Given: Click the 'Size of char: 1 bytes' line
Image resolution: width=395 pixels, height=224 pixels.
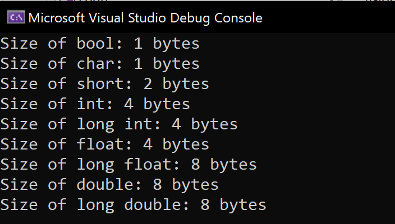Looking at the screenshot, I should [x=100, y=64].
